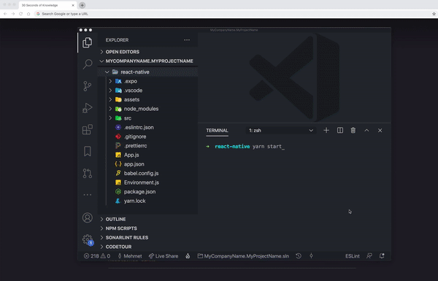Image resolution: width=438 pixels, height=281 pixels.
Task: Maximize the terminal panel size
Action: point(366,131)
